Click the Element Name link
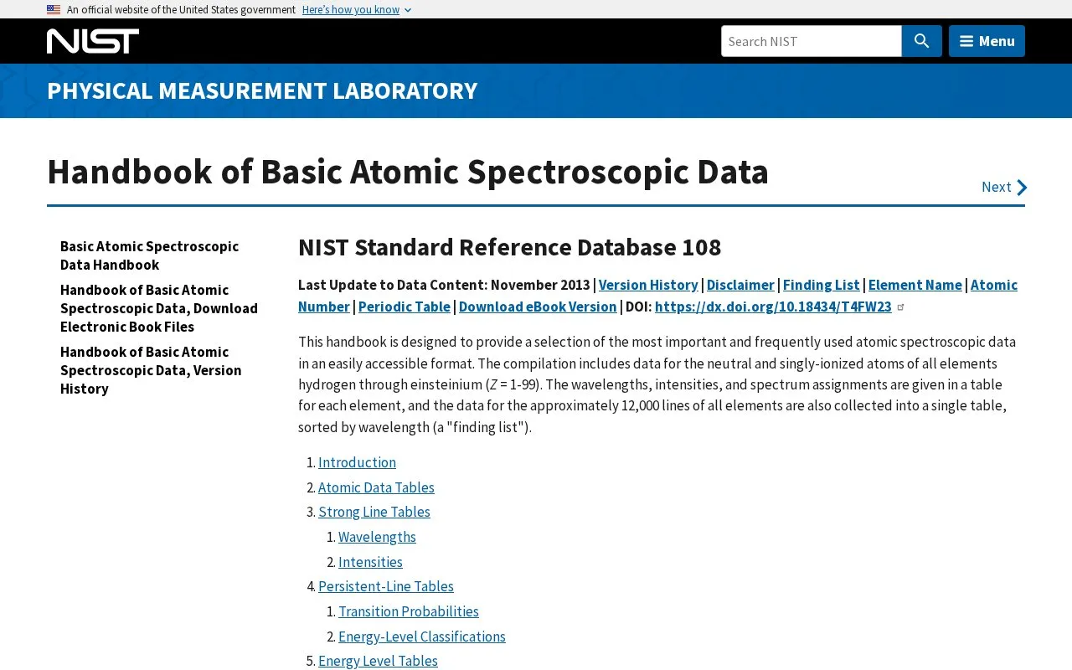 (x=915, y=285)
